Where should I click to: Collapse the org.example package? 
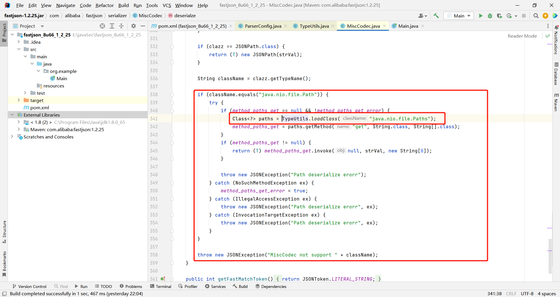pyautogui.click(x=38, y=71)
